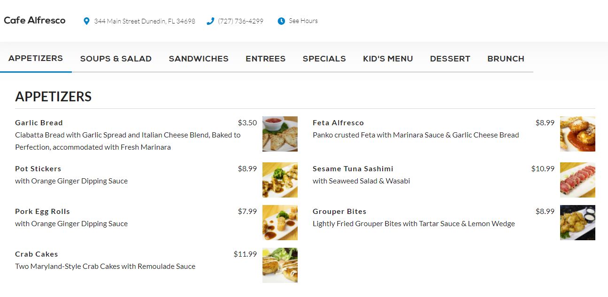Open the Feta Alfresco photo thumbnail
Viewport: 608px width, 297px height.
pos(577,134)
